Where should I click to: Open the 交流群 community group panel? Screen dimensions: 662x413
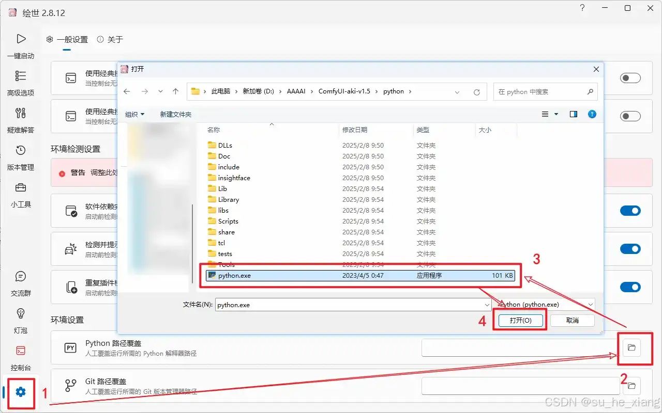21,284
